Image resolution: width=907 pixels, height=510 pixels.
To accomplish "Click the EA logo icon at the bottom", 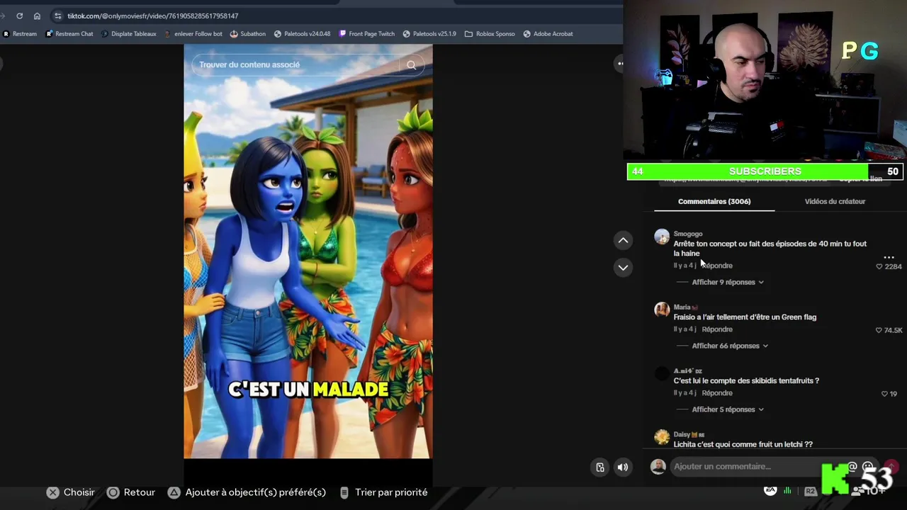I will pyautogui.click(x=770, y=490).
